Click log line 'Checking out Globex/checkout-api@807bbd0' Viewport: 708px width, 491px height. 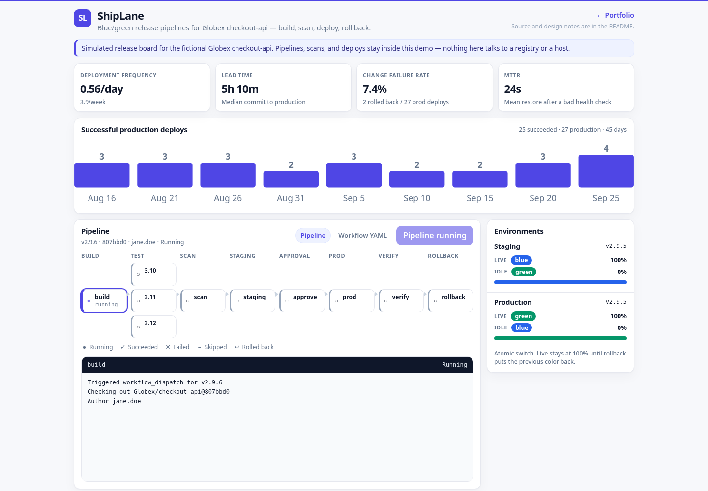pyautogui.click(x=158, y=392)
